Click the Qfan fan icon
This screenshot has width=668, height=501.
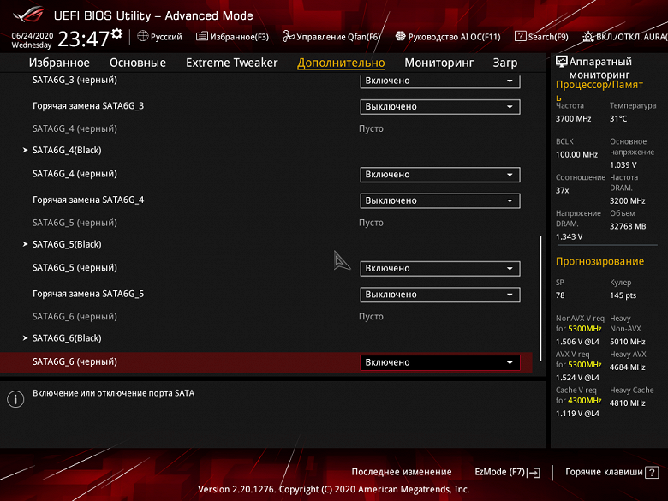pos(289,36)
